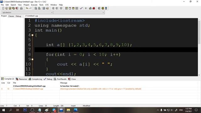The image size is (201, 113).
Task: Create a new source file from toolbar
Action: [x=3, y=8]
